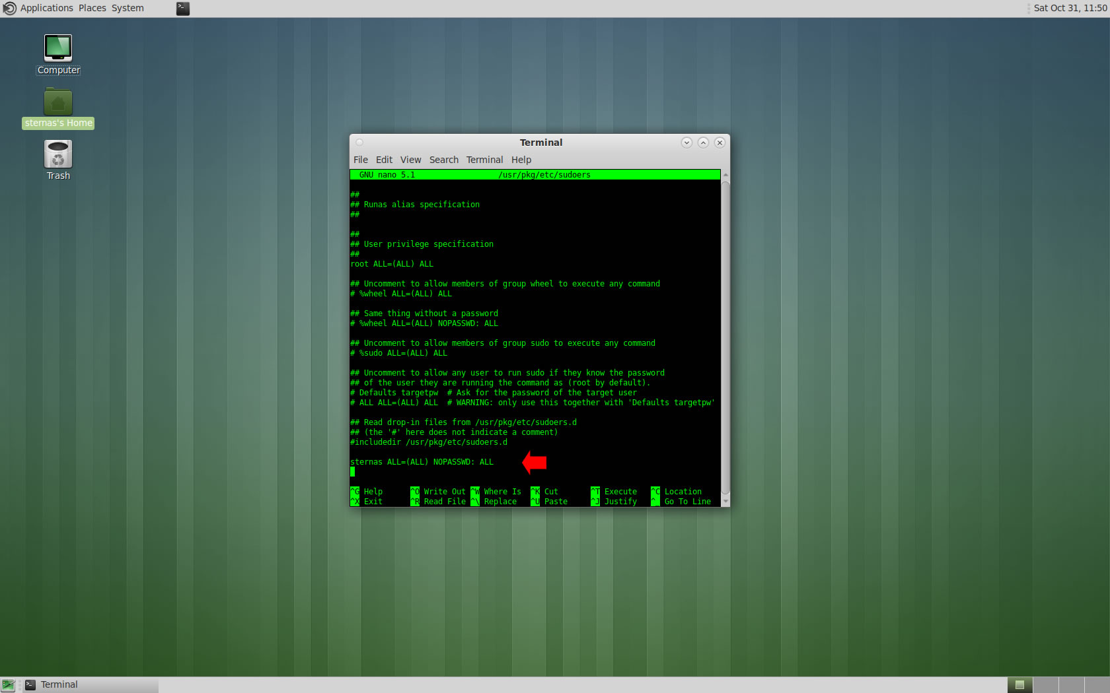Click the '# %wheel ALL=(ALL) NOPASSWD: ALL' line
Viewport: 1110px width, 693px height.
[424, 323]
